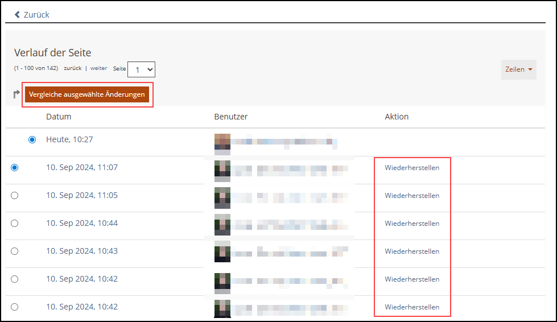This screenshot has width=557, height=322.
Task: Click user avatar in the 10:44 row
Action: (222, 224)
